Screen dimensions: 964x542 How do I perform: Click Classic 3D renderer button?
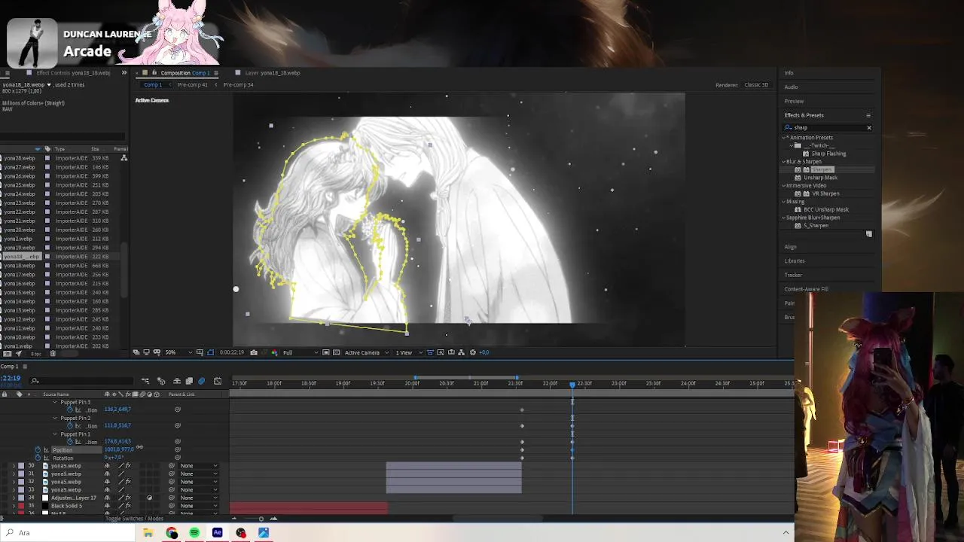(x=756, y=85)
